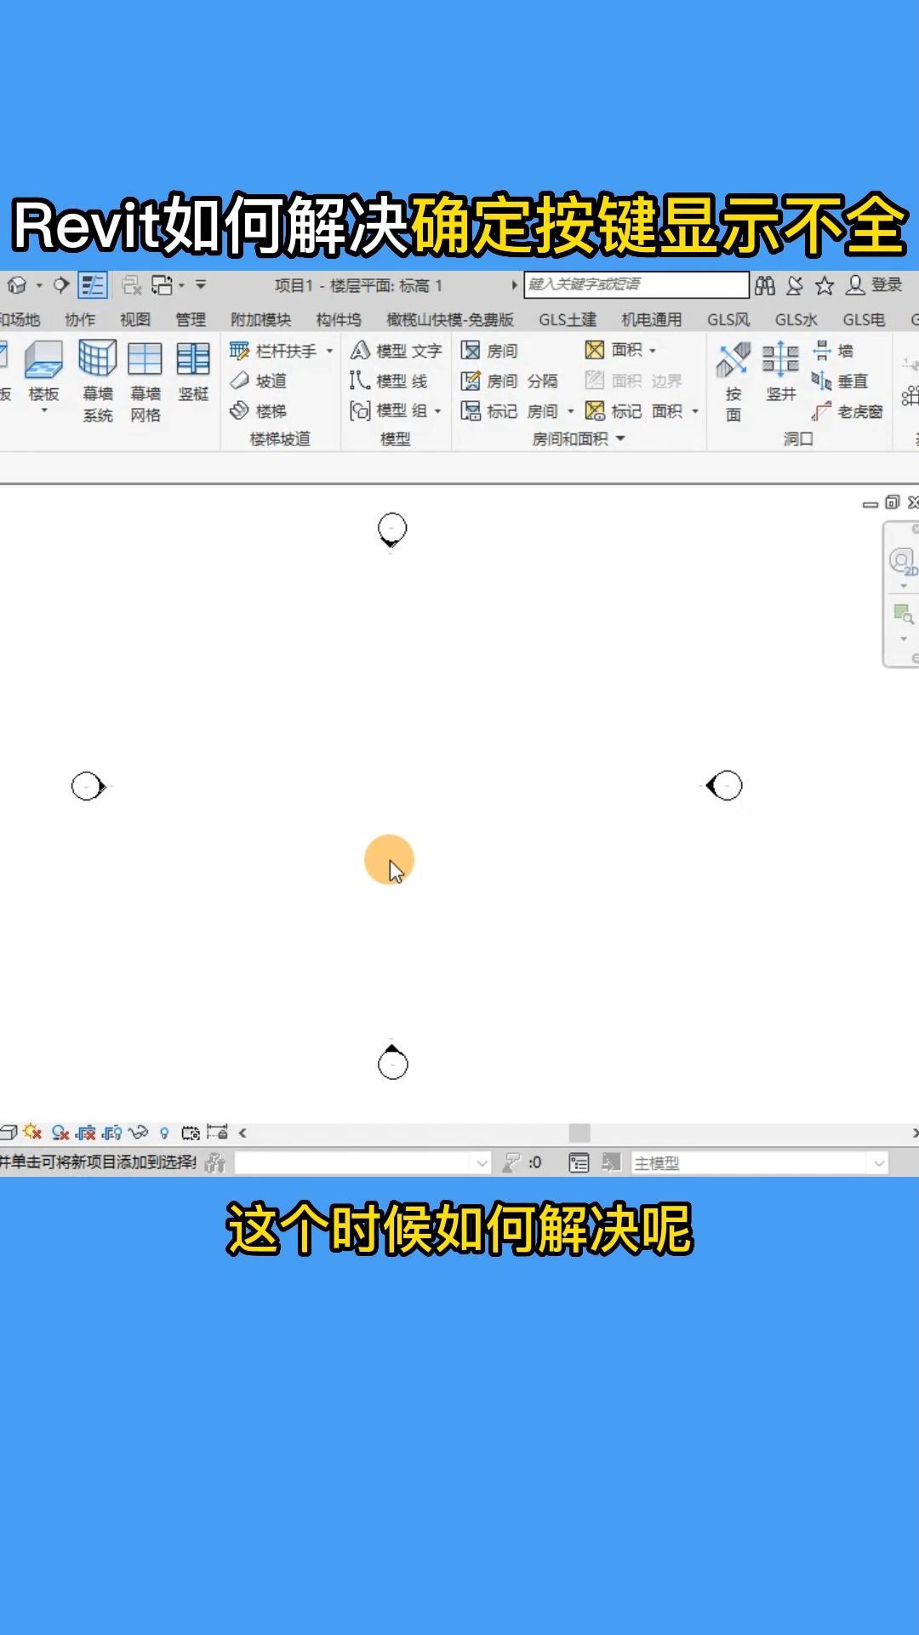The width and height of the screenshot is (919, 1635).
Task: Toggle temporary hide/isolate glasses icon
Action: pos(138,1133)
